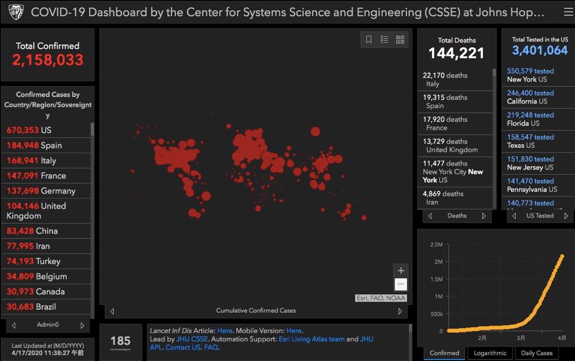Select 550,579 tested New York entry
The width and height of the screenshot is (575, 361).
pyautogui.click(x=538, y=75)
